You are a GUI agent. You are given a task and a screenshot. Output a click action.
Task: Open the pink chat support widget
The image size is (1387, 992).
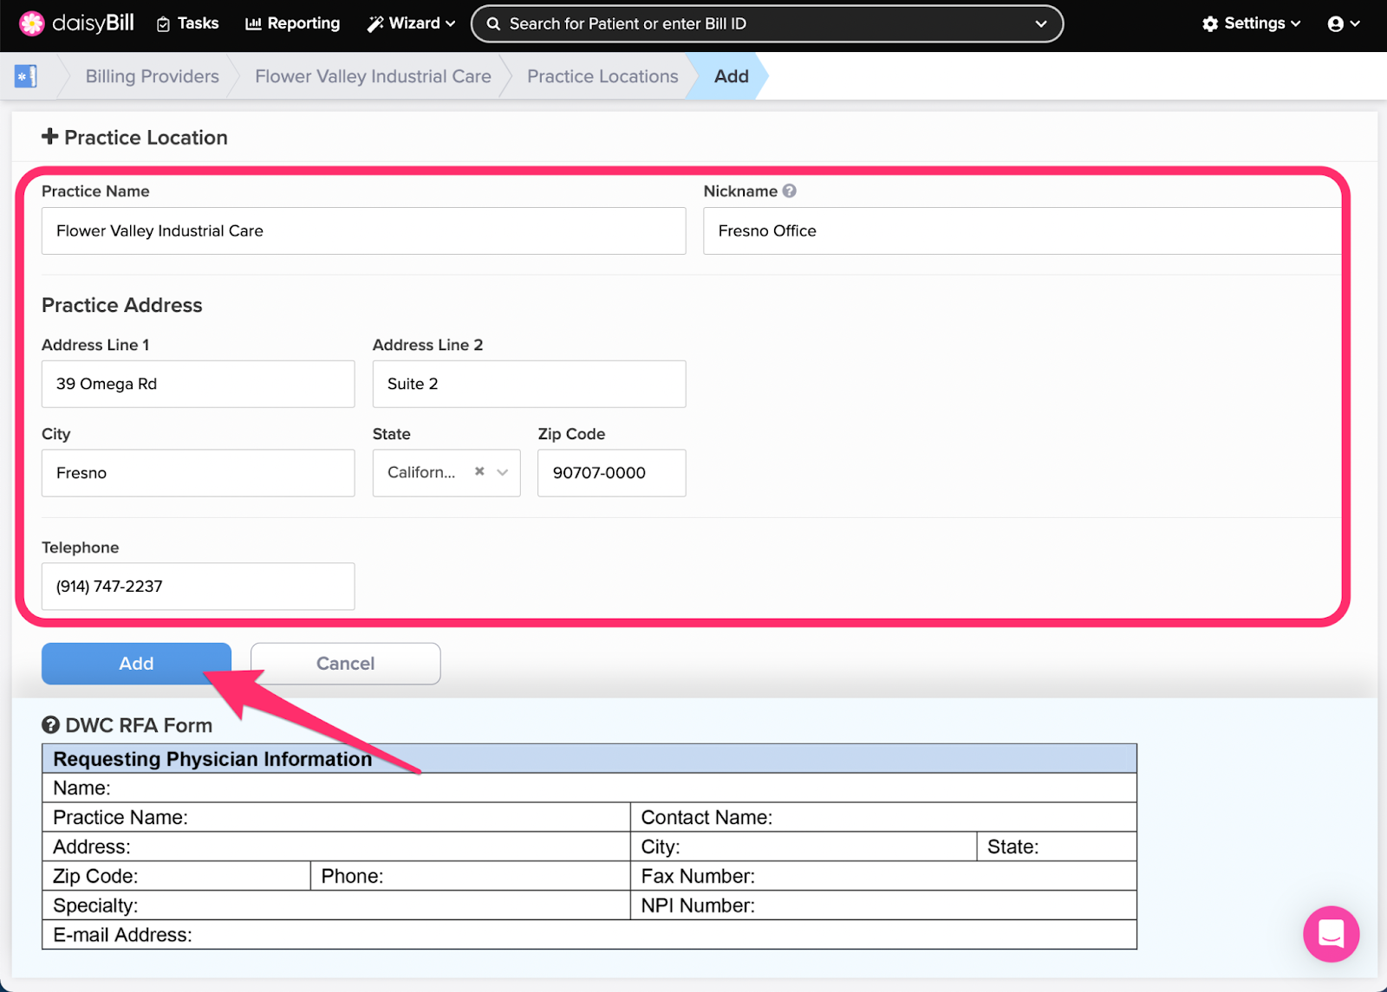pos(1331,933)
